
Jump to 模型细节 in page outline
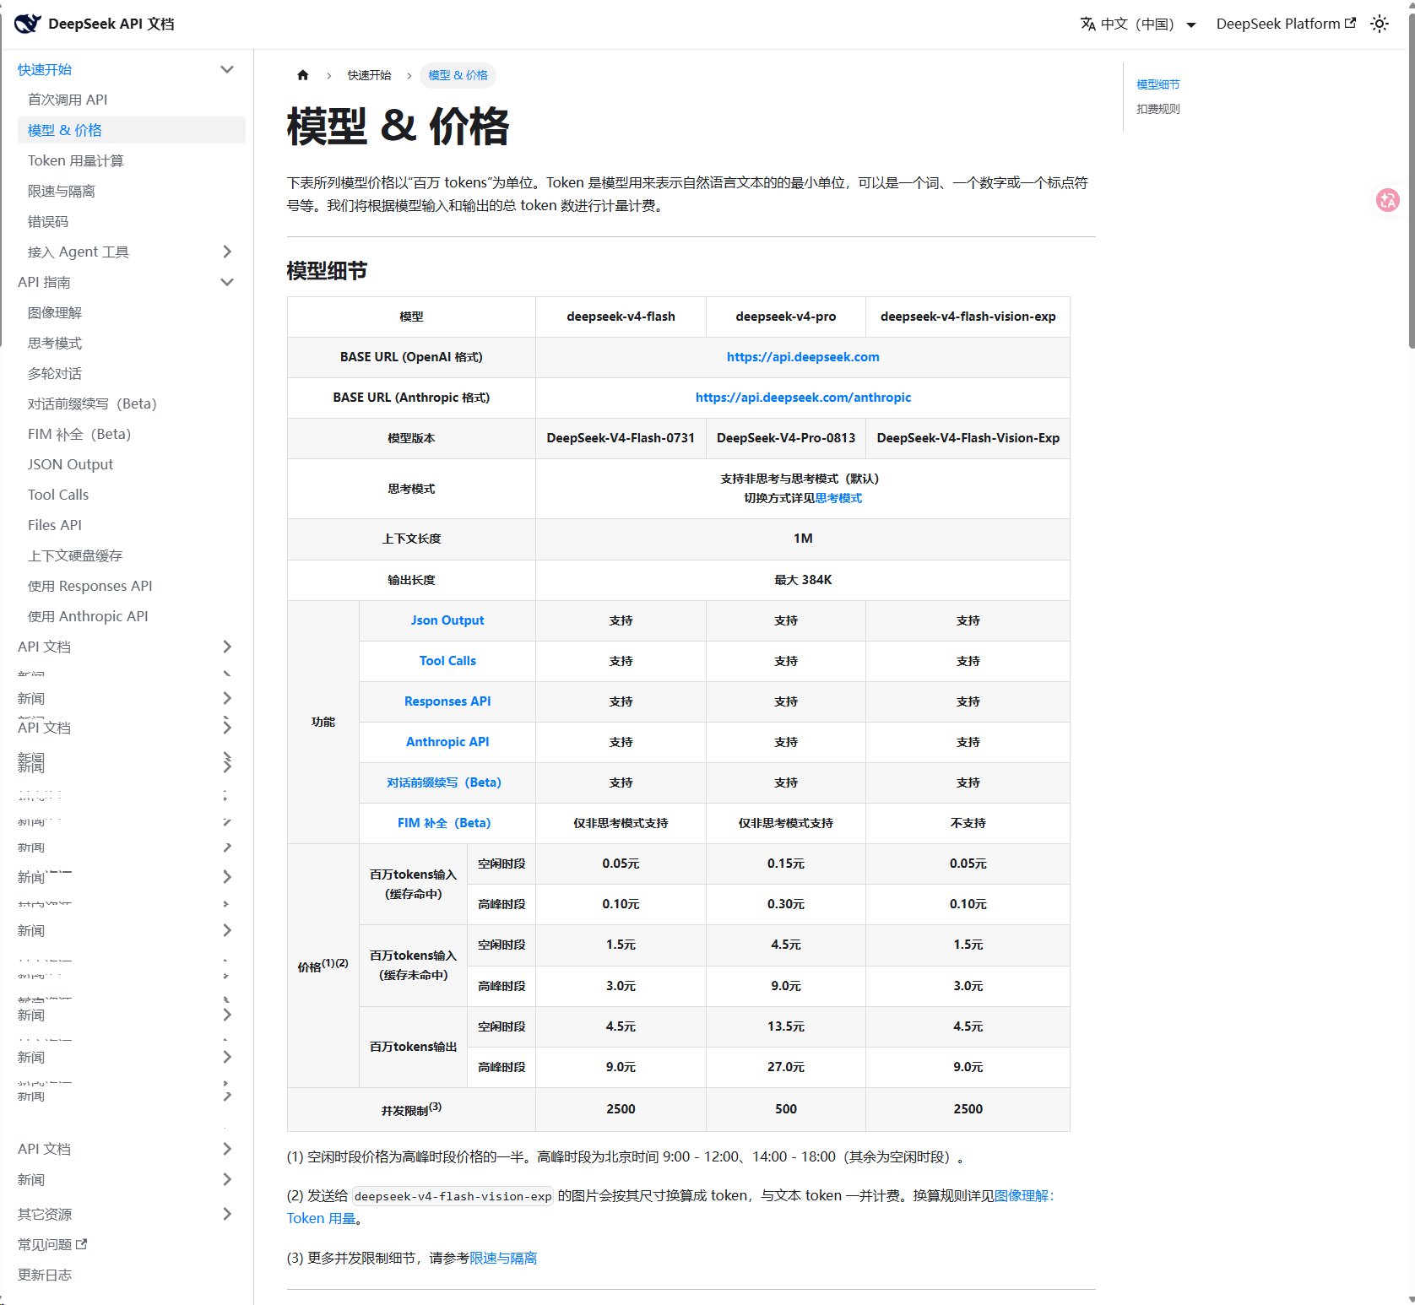tap(1158, 84)
